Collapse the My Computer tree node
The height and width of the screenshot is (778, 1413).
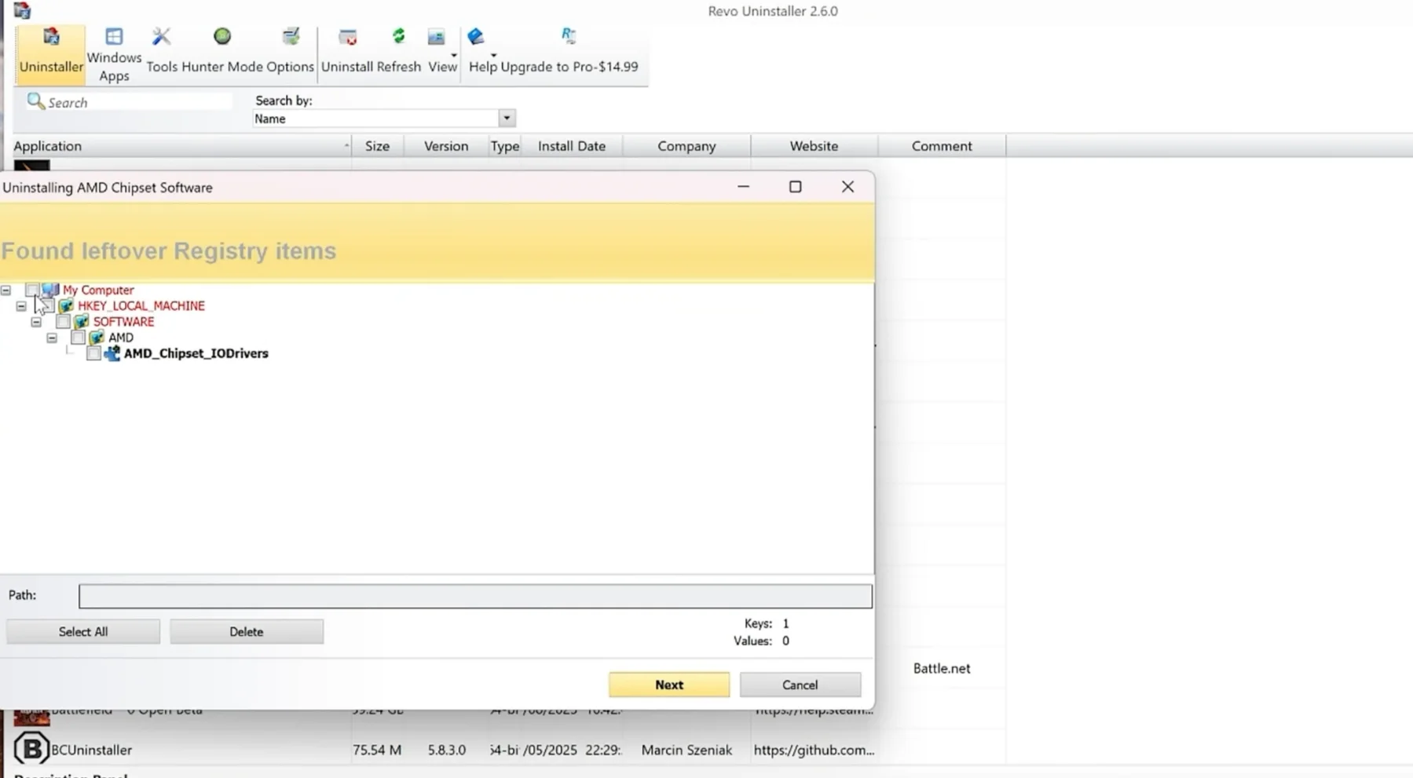pos(5,290)
